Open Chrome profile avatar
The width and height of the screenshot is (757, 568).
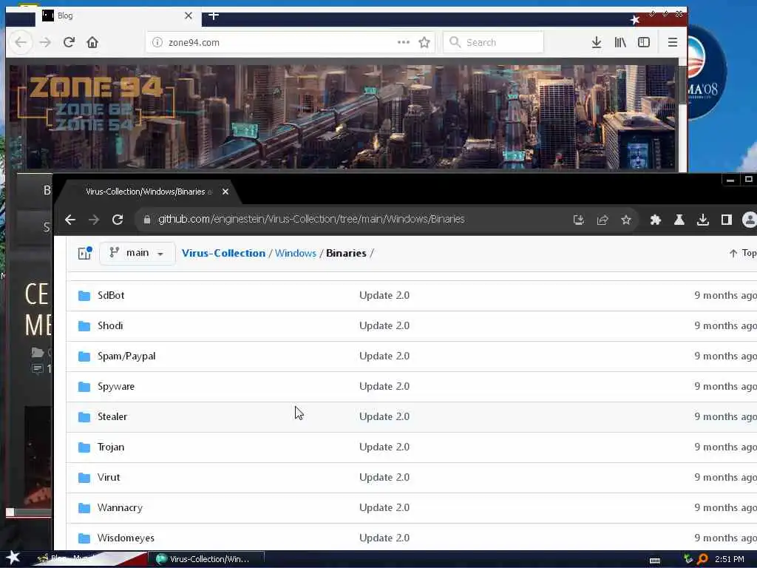[x=750, y=220]
